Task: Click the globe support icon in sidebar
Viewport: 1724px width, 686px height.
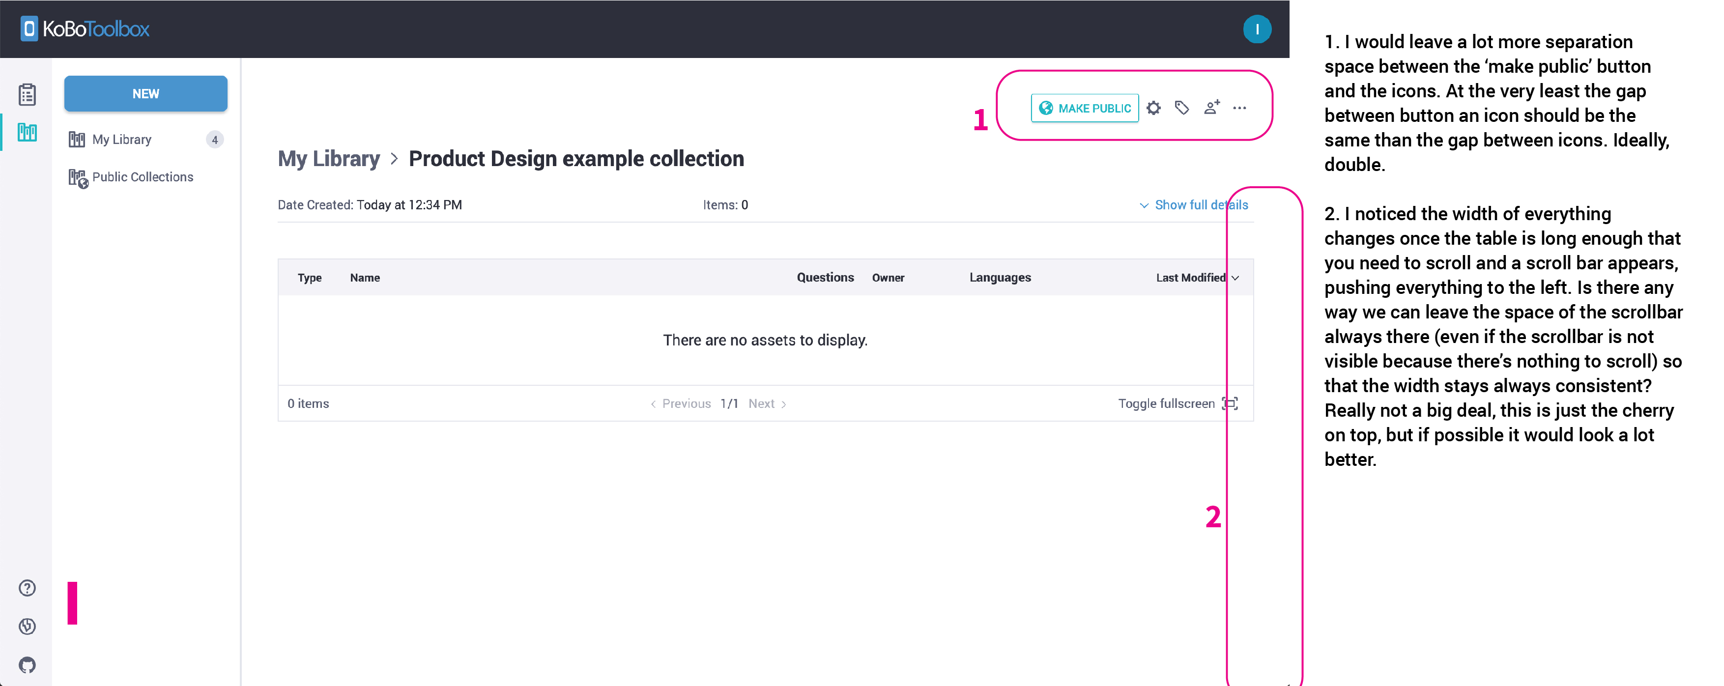Action: click(x=27, y=627)
